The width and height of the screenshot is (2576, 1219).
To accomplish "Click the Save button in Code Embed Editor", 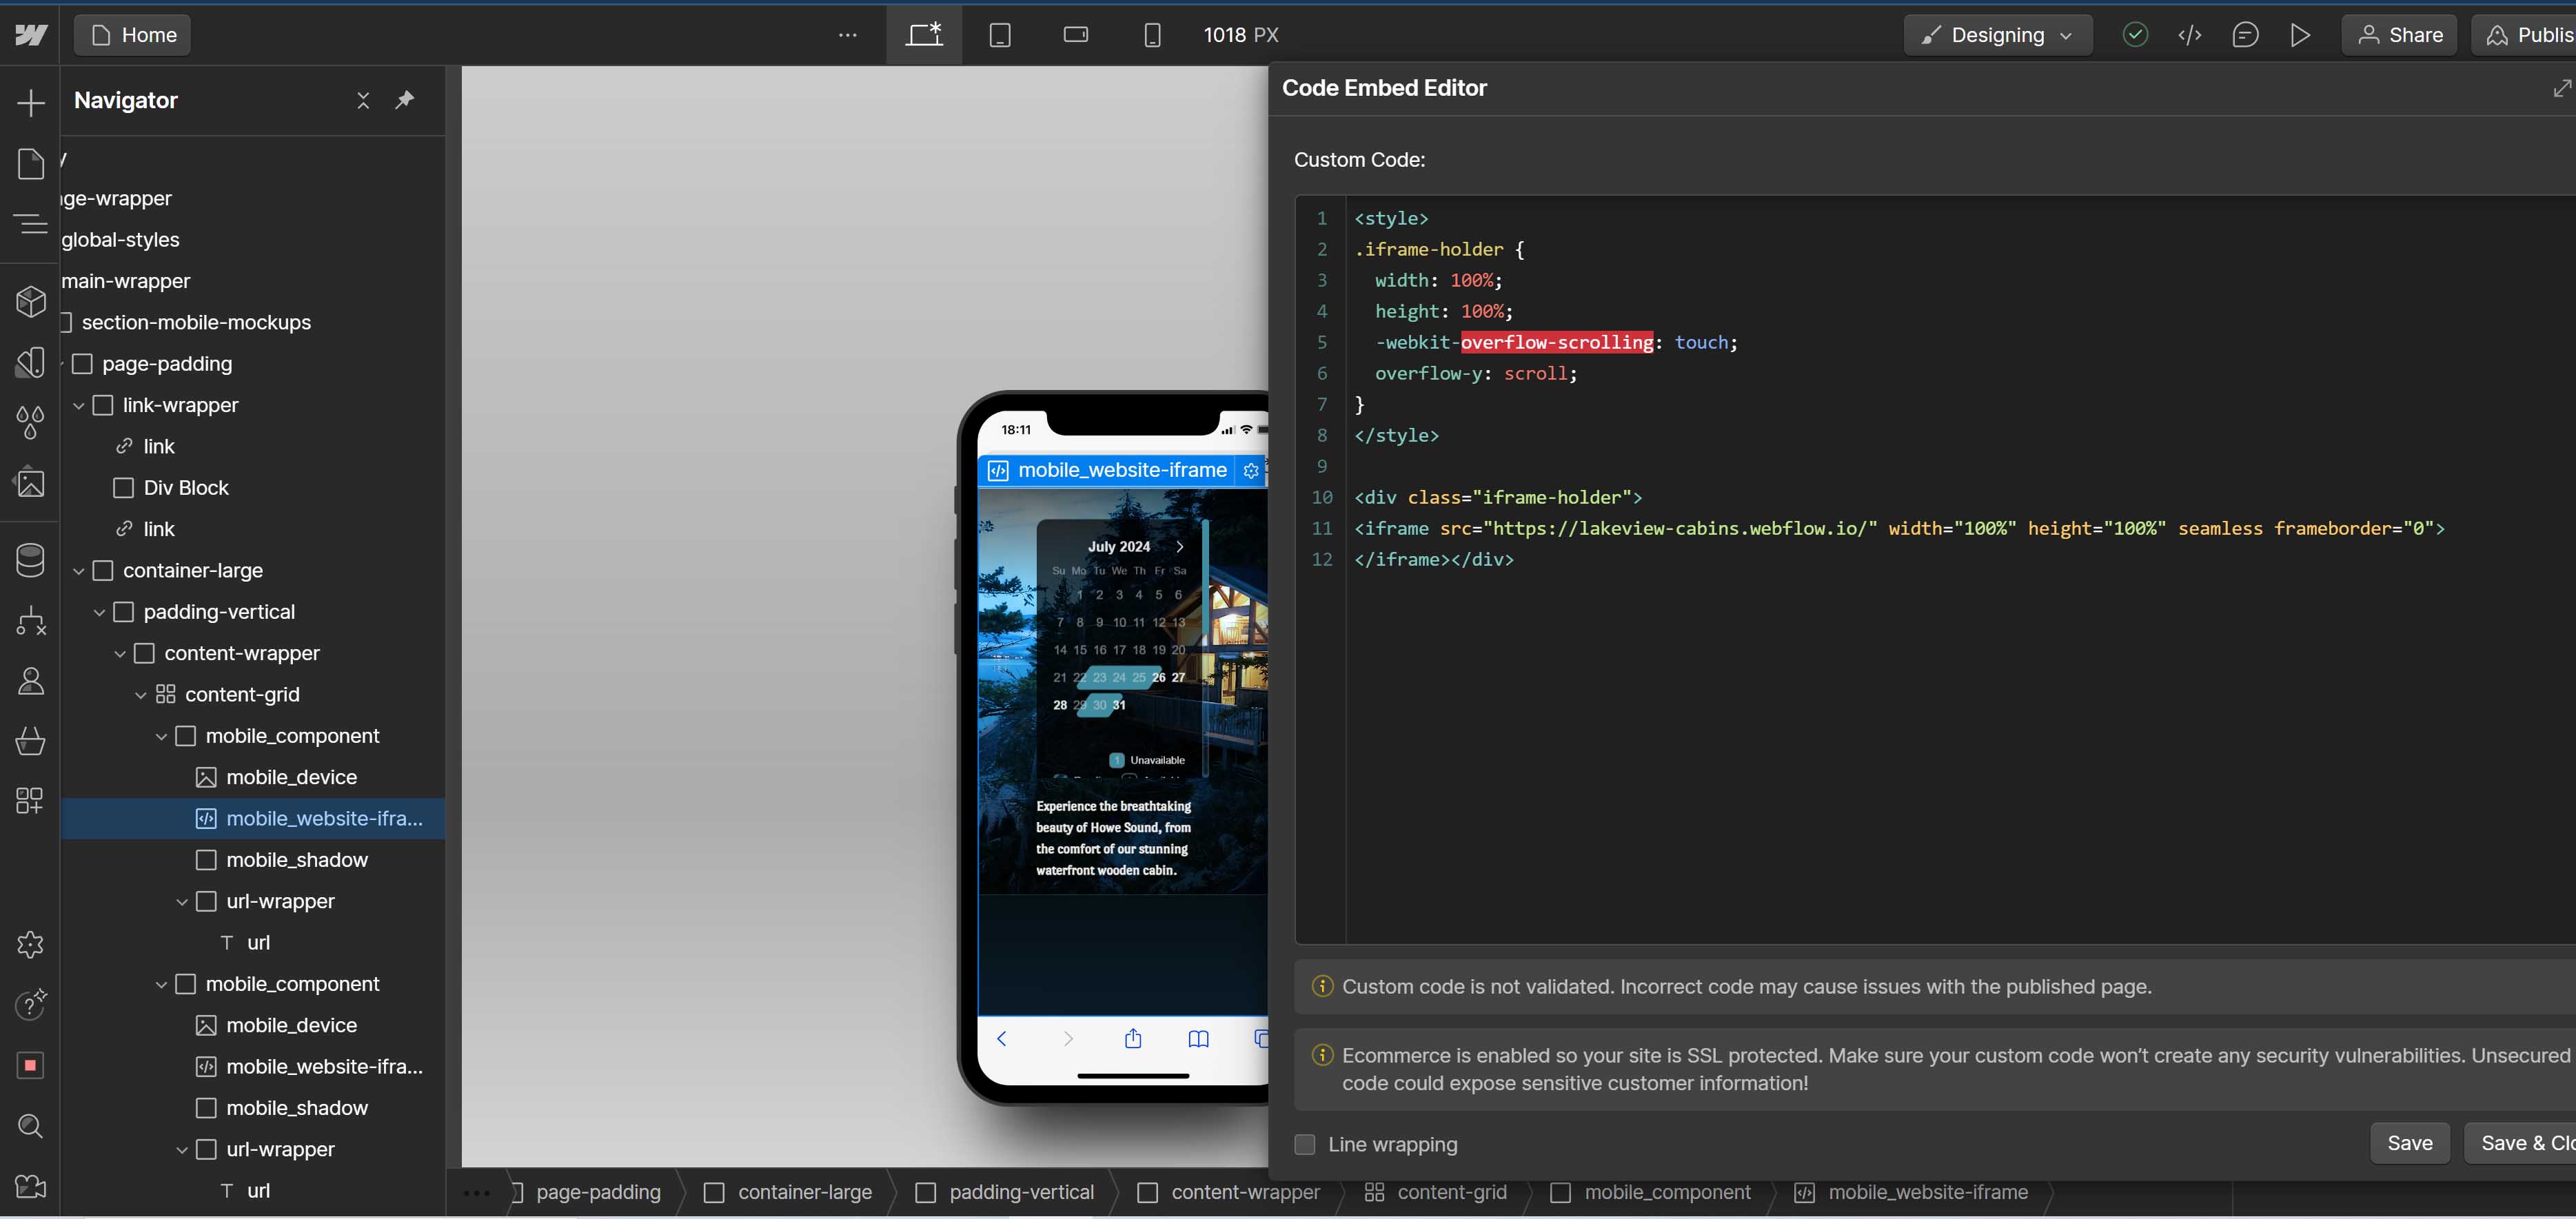I will coord(2410,1143).
